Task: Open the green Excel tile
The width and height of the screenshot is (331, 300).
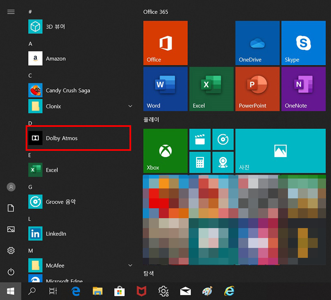Action: 211,89
